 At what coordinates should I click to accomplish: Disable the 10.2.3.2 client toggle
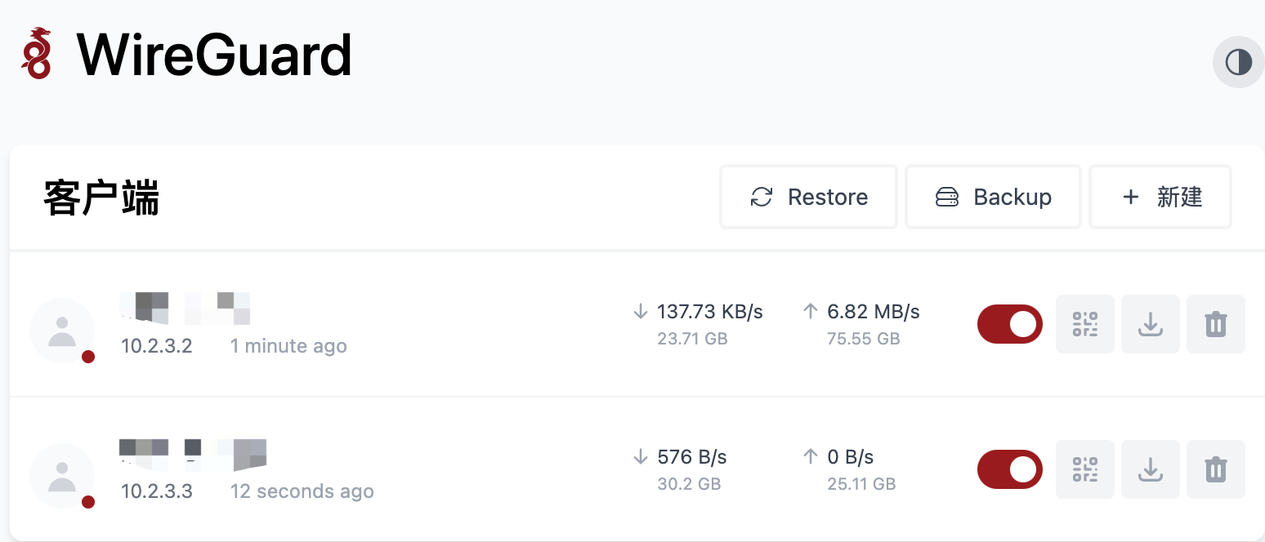pos(1010,324)
